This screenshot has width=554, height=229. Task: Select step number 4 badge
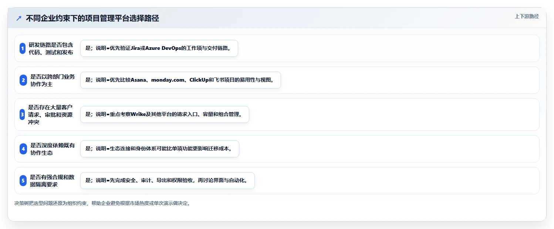(23, 149)
